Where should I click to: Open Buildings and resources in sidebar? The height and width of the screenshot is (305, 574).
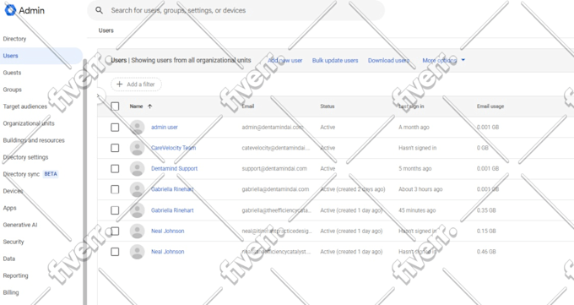pyautogui.click(x=34, y=140)
